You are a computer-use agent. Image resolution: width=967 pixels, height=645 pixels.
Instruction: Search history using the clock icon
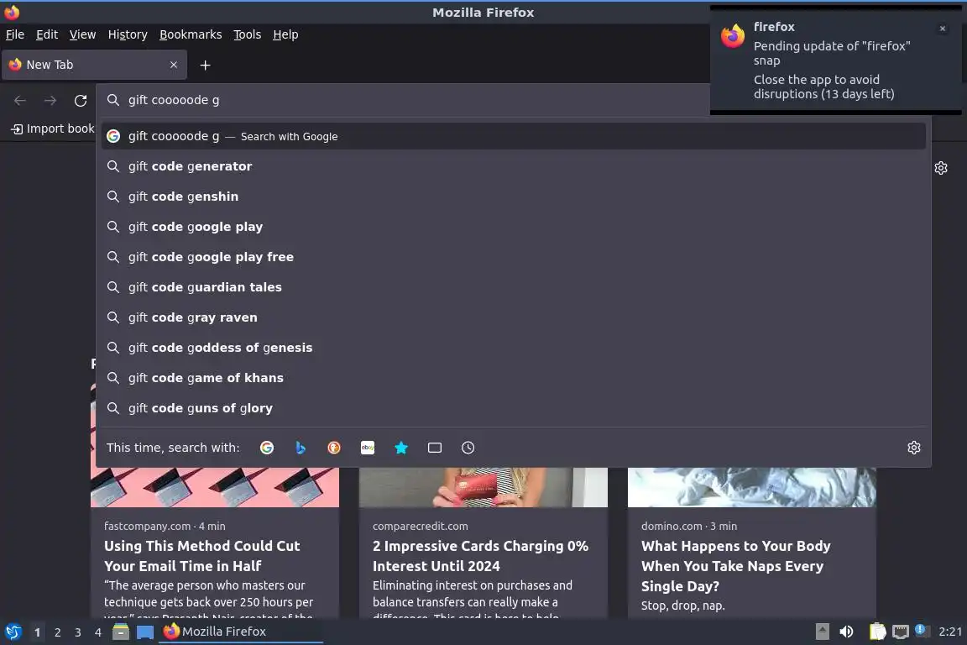468,448
